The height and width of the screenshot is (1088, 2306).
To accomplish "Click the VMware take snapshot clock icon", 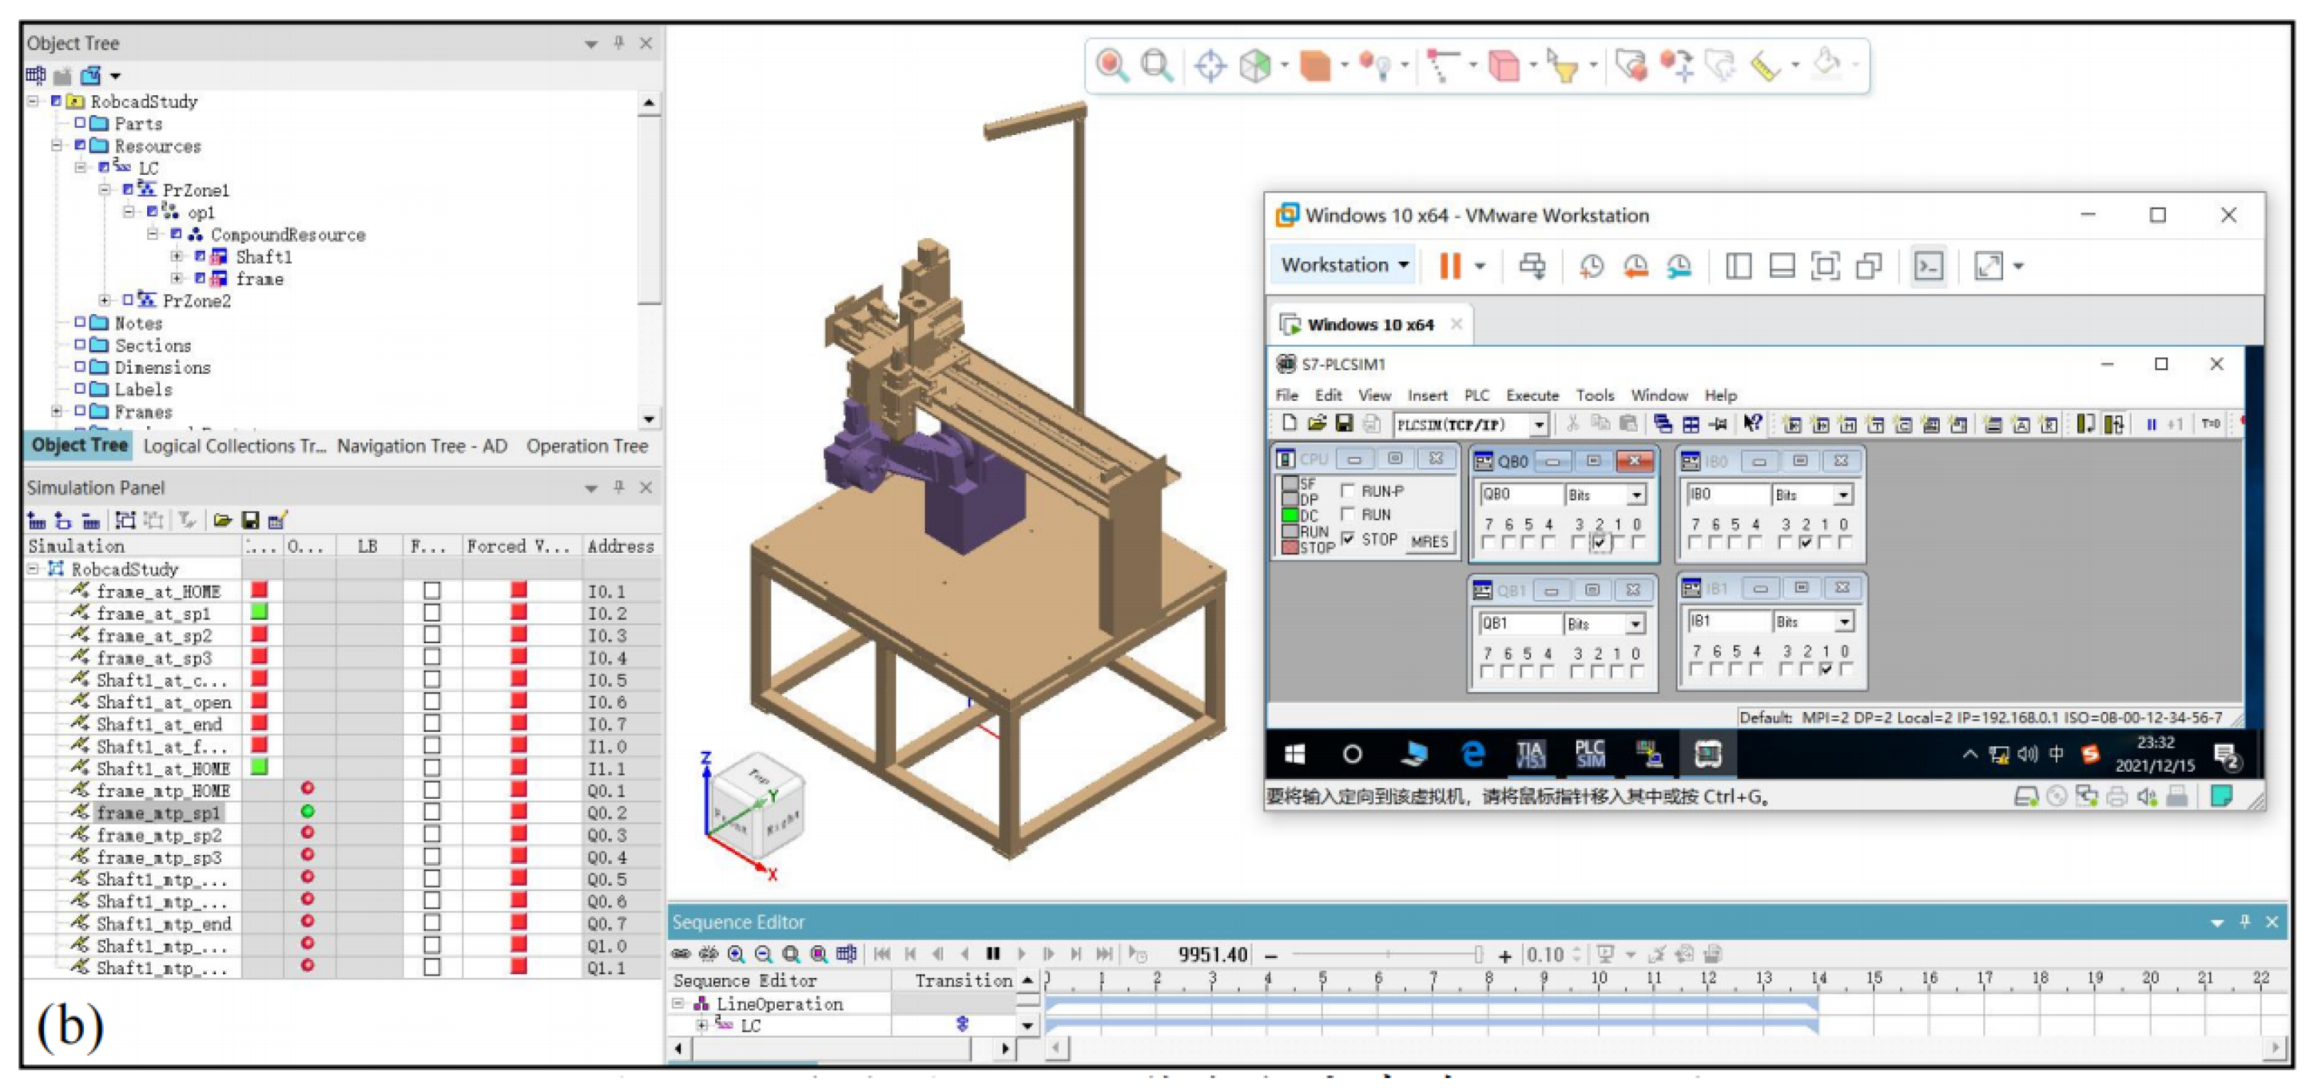I will coord(1591,266).
